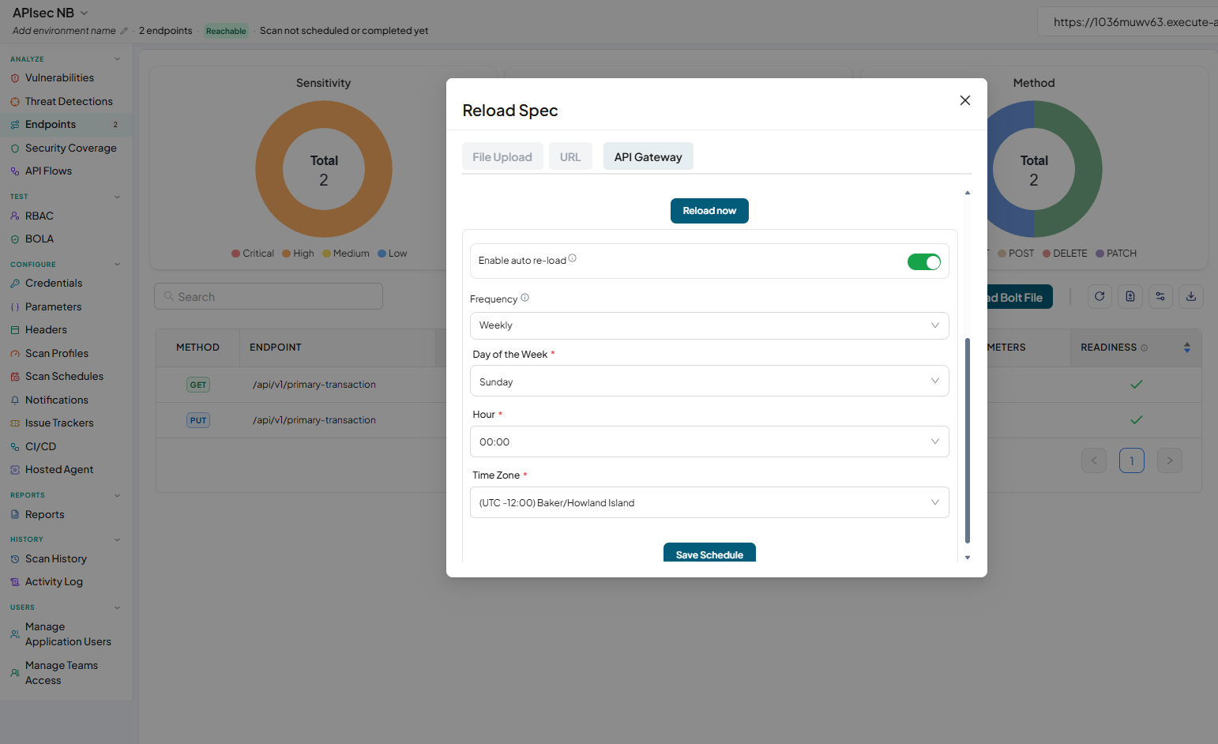Open the Hosted Agent icon
Image resolution: width=1218 pixels, height=744 pixels.
pos(15,470)
